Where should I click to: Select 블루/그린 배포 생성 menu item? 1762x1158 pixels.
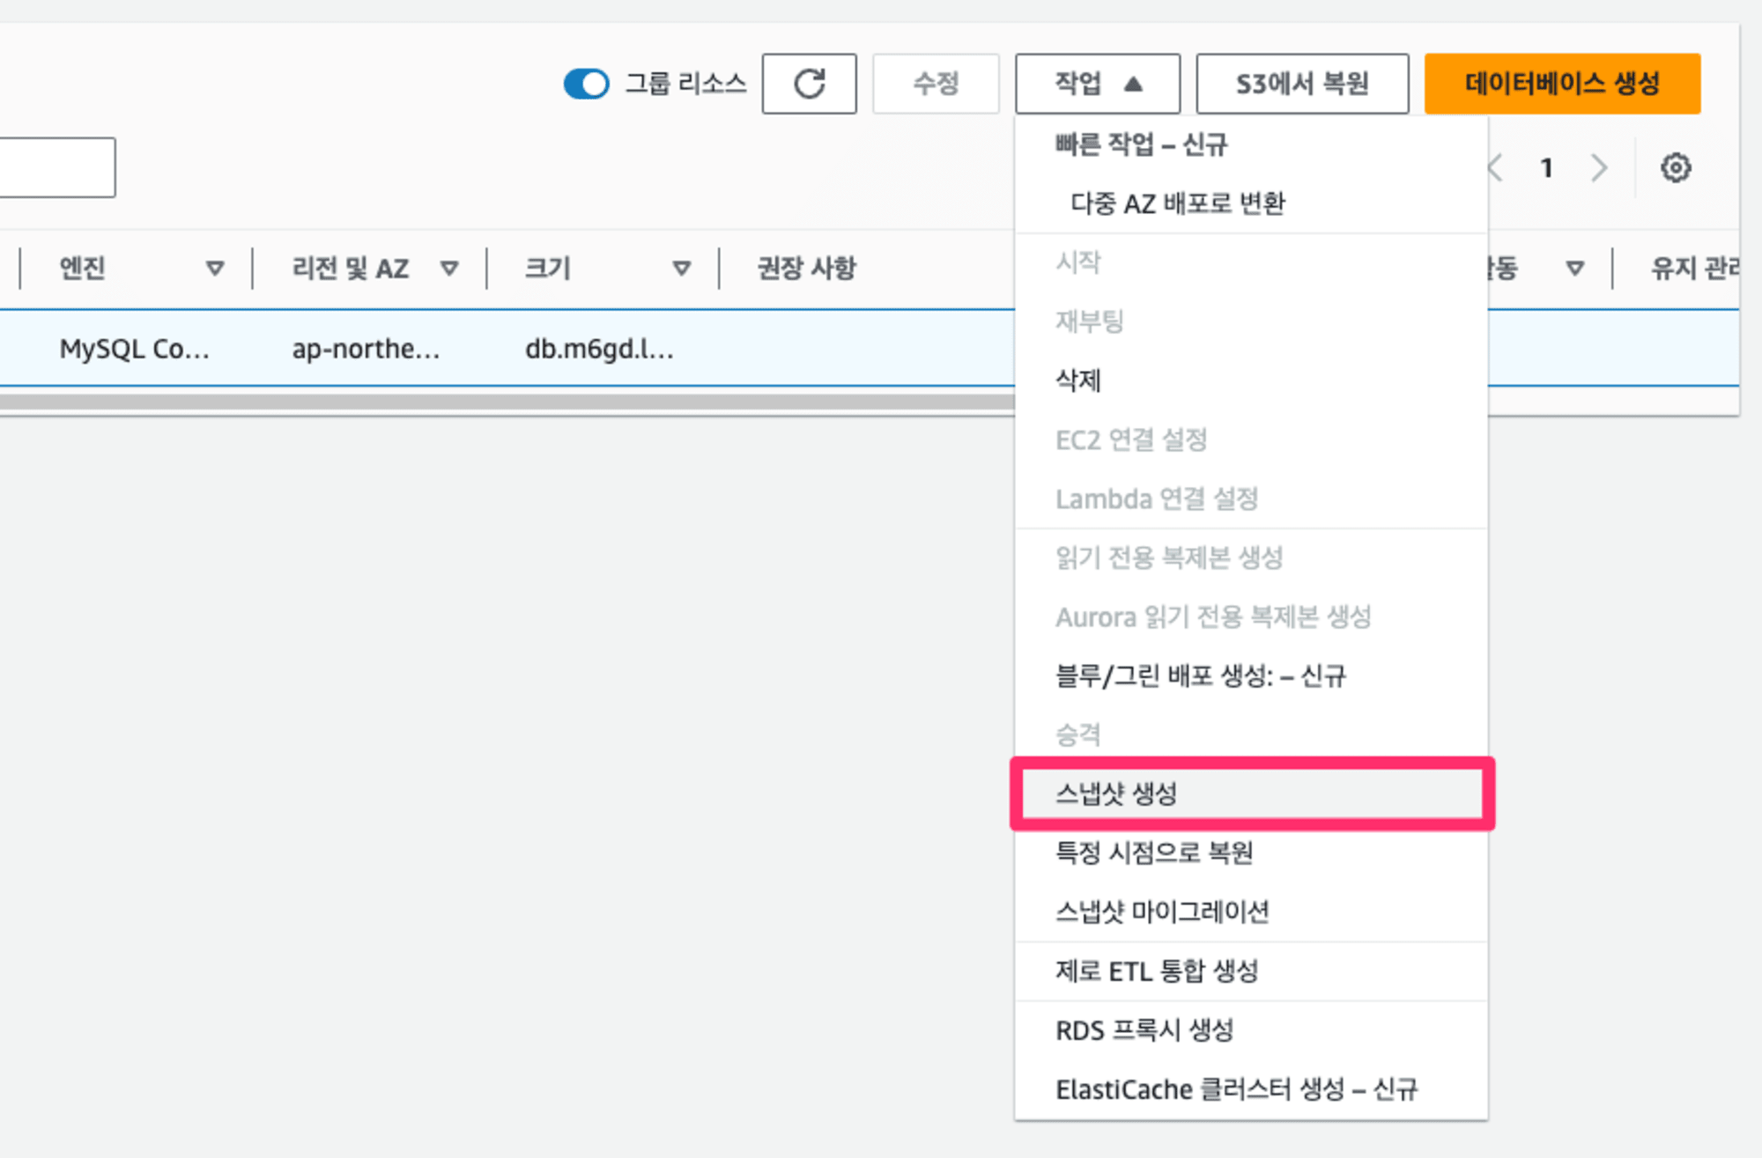point(1251,675)
